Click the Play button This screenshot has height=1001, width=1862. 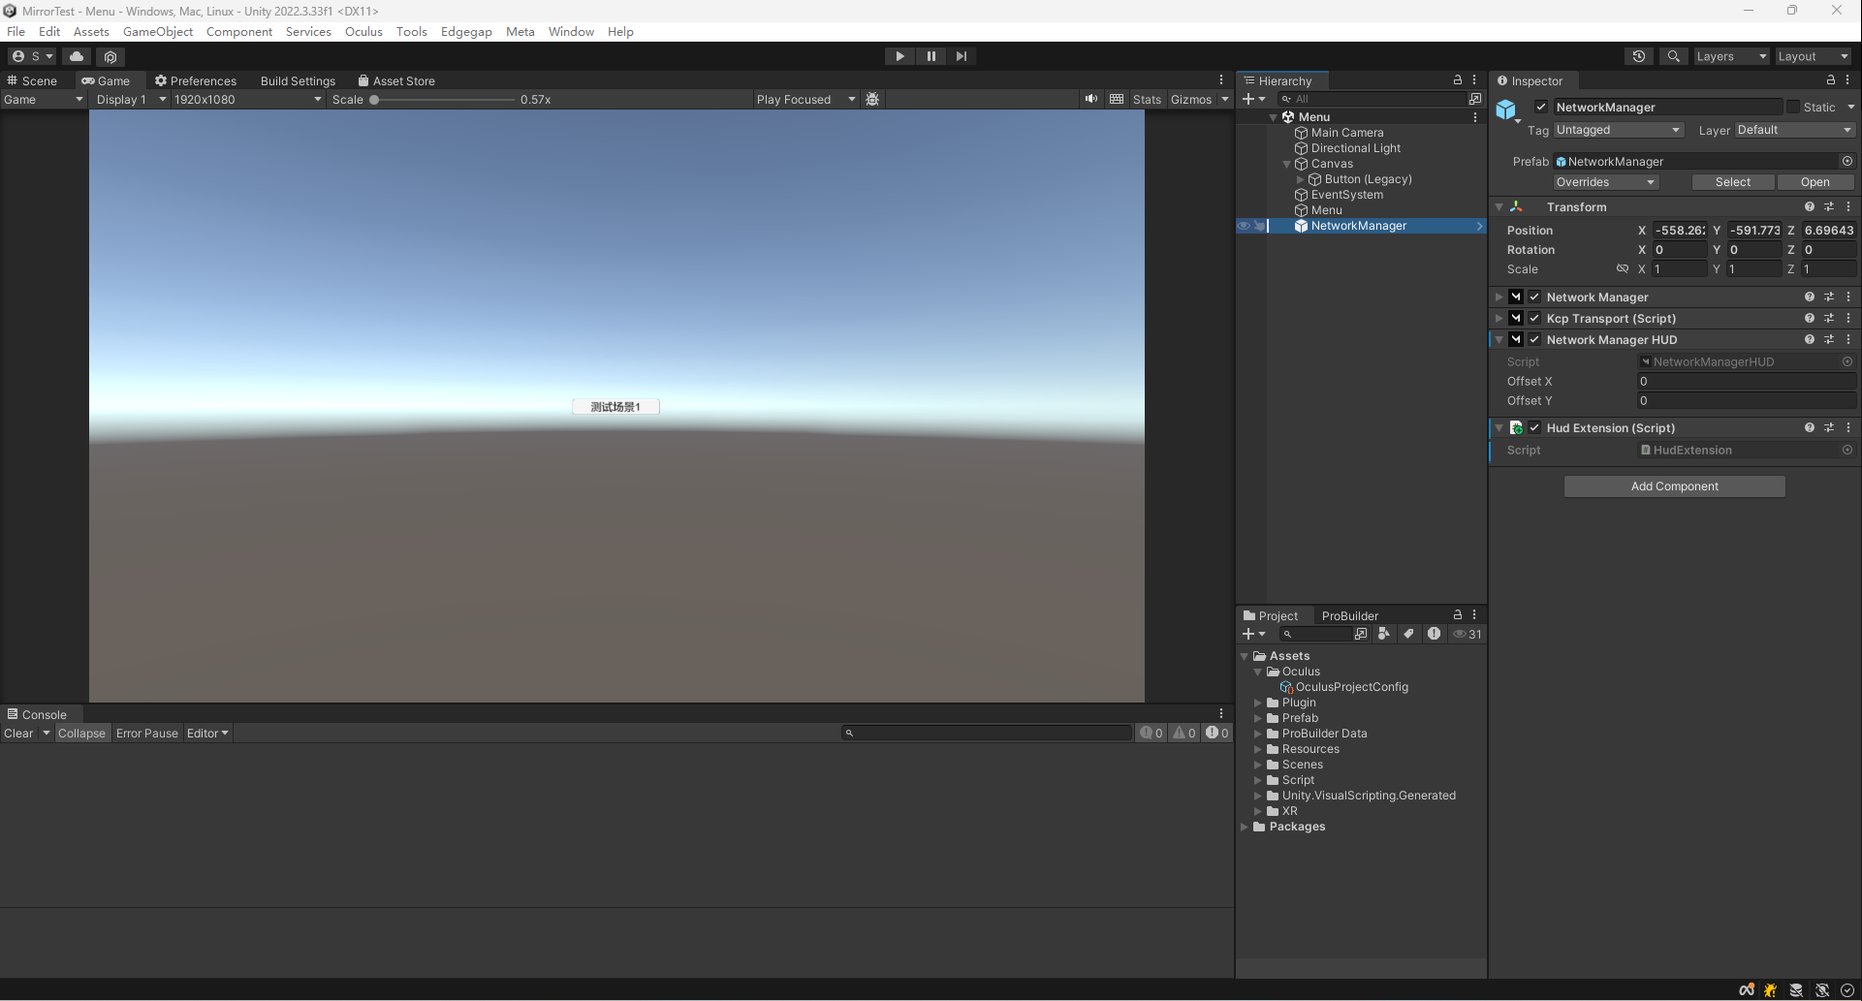(x=899, y=56)
